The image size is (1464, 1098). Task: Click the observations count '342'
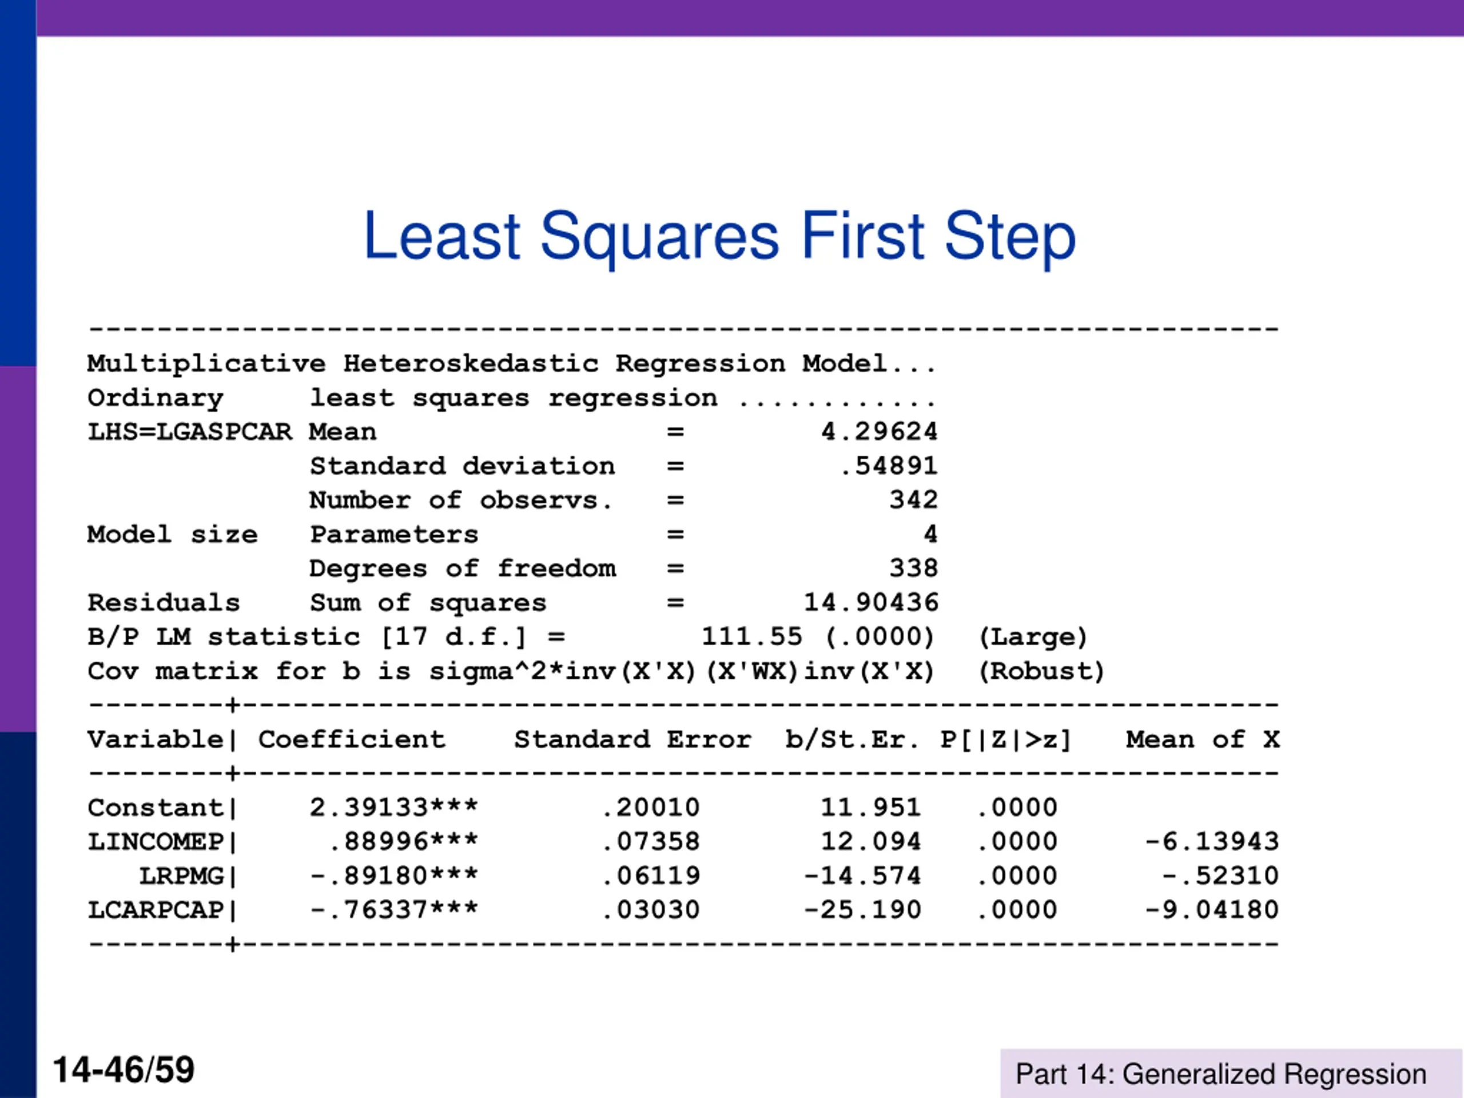913,500
